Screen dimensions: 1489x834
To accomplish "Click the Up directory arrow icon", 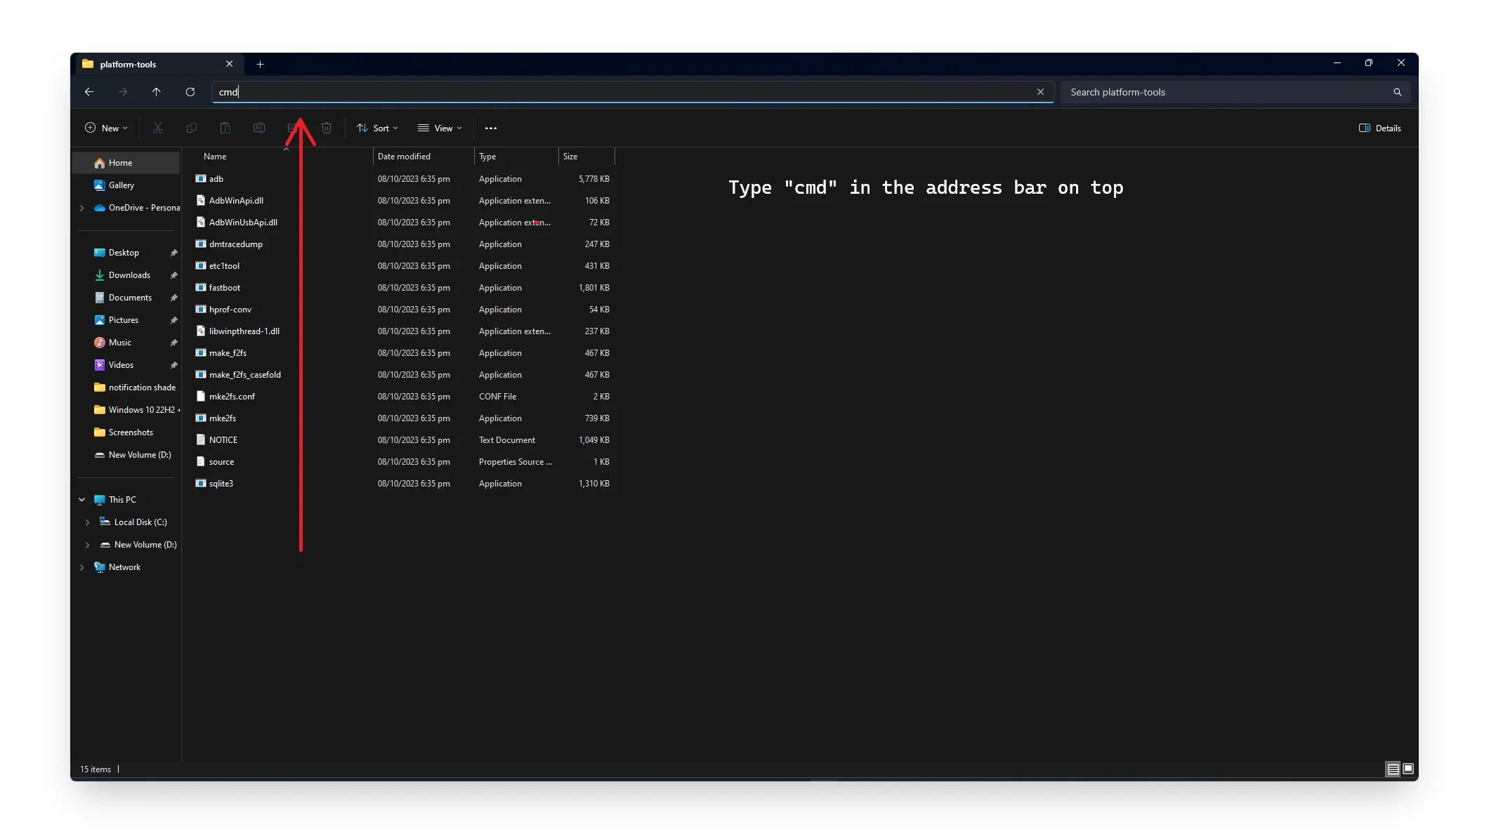I will (157, 92).
